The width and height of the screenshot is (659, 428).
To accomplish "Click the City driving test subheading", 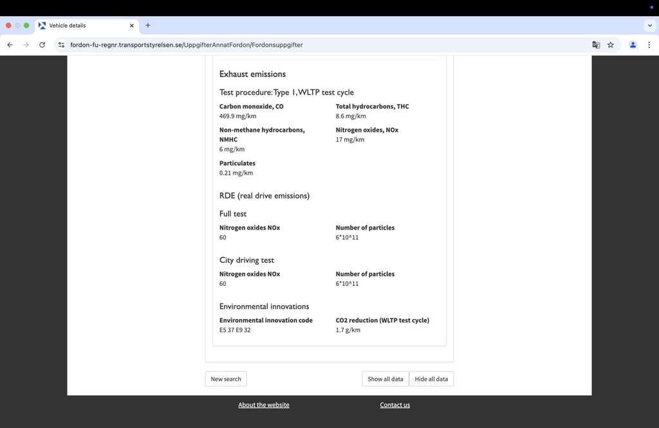I will click(246, 260).
